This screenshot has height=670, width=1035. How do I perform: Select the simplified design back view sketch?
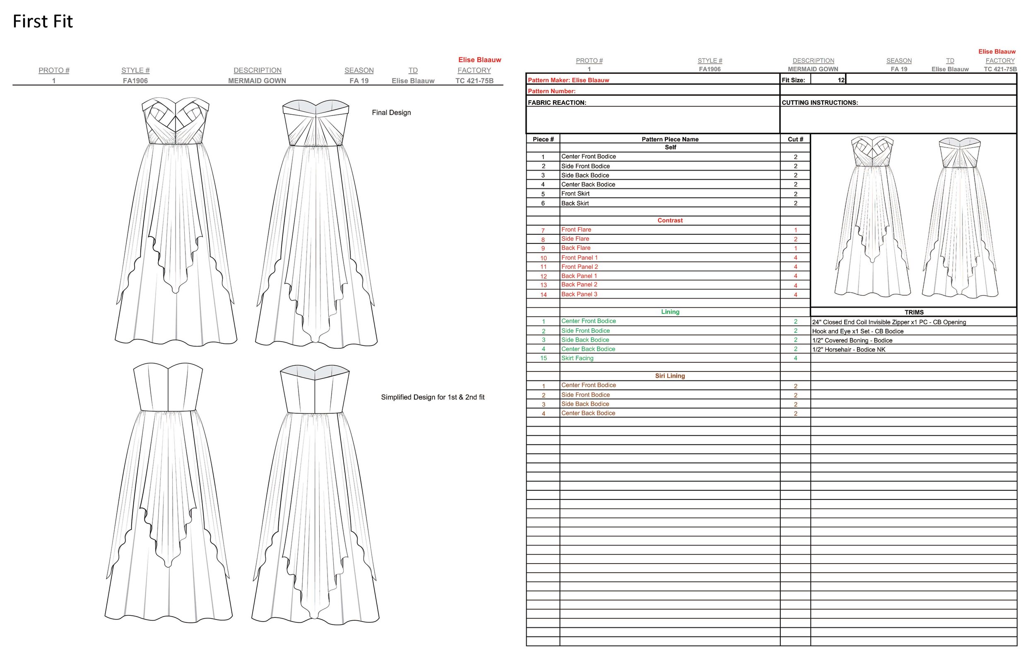click(x=315, y=494)
